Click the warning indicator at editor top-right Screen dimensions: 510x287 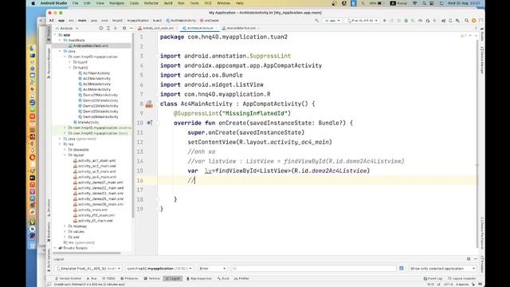(463, 35)
